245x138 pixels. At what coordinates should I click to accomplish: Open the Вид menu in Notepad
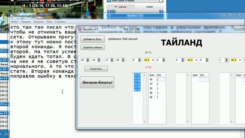pyautogui.click(x=49, y=22)
